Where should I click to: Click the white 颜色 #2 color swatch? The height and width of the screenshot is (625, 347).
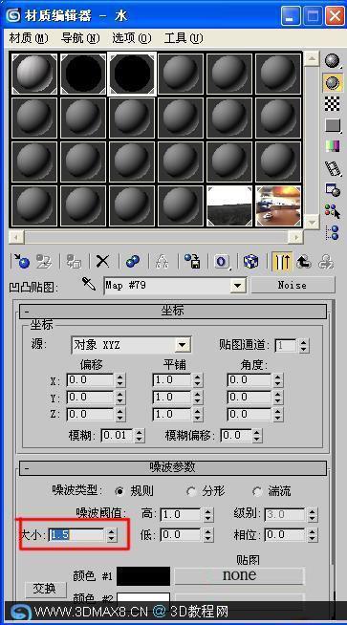point(143,598)
